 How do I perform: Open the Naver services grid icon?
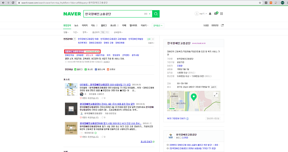[222, 14]
